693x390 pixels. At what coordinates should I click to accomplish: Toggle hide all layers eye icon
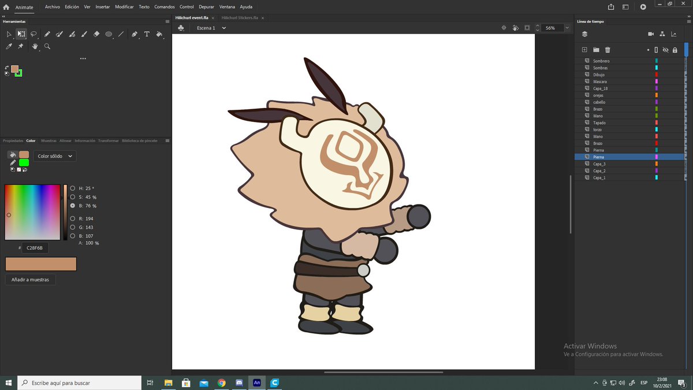click(665, 50)
